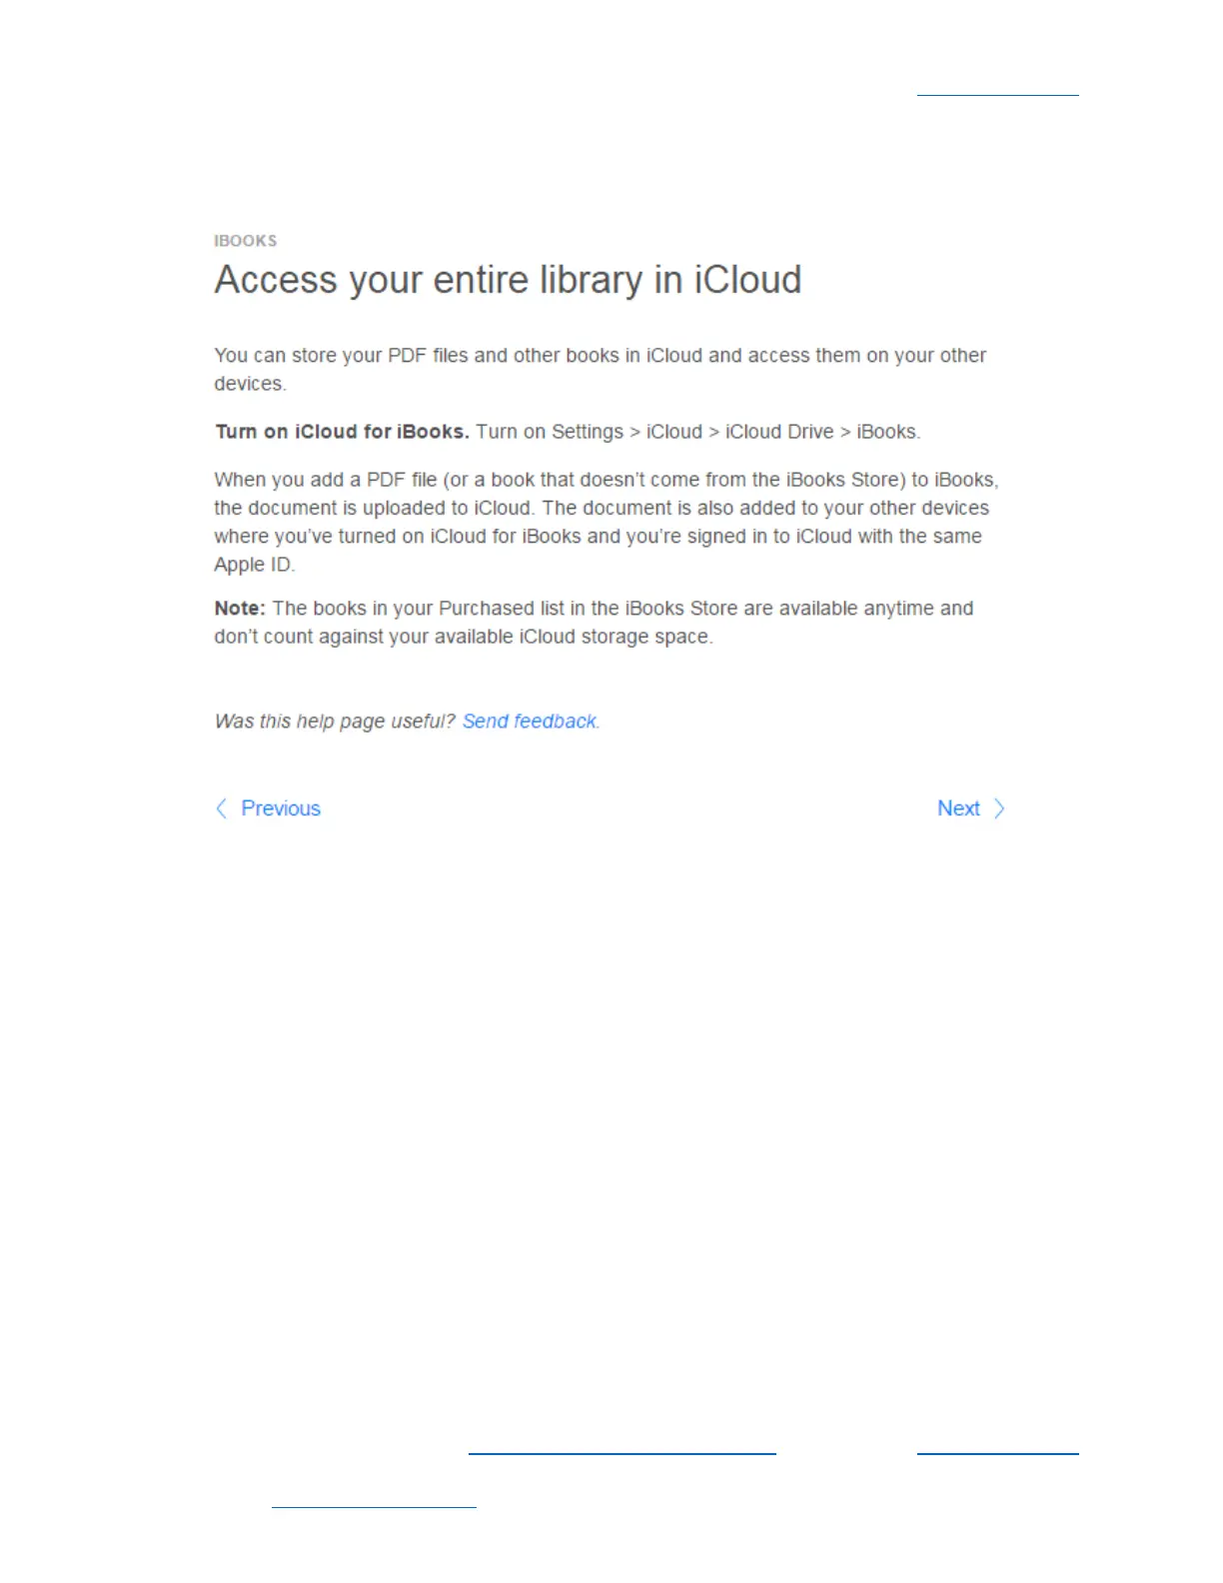Click the heading Access your entire library in iCloud
The image size is (1223, 1583).
(x=508, y=280)
